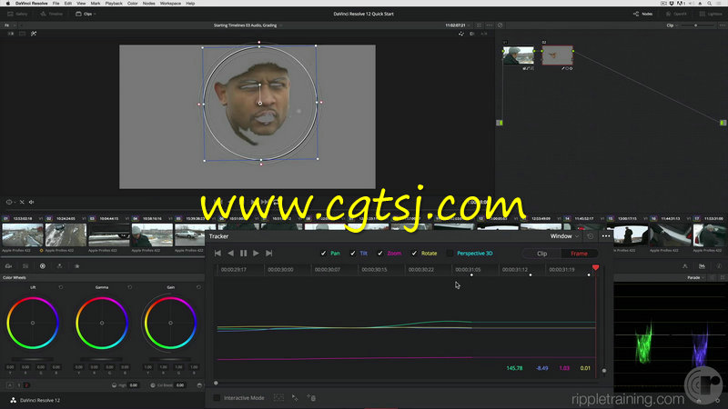Open the Parade scope type dropdown
Screen dimensions: 728x409
tap(696, 277)
